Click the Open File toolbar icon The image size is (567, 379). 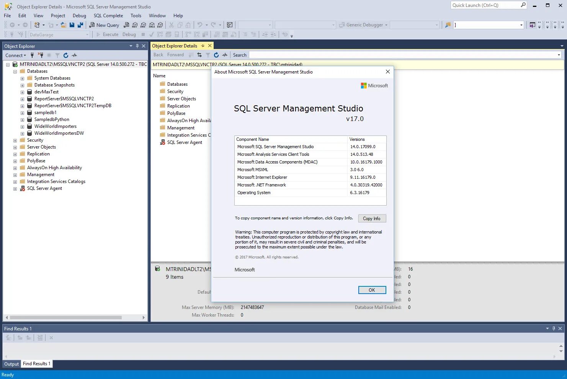point(64,25)
